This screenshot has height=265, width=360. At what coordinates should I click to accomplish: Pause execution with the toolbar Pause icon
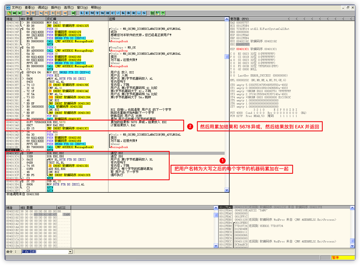pyautogui.click(x=33, y=13)
